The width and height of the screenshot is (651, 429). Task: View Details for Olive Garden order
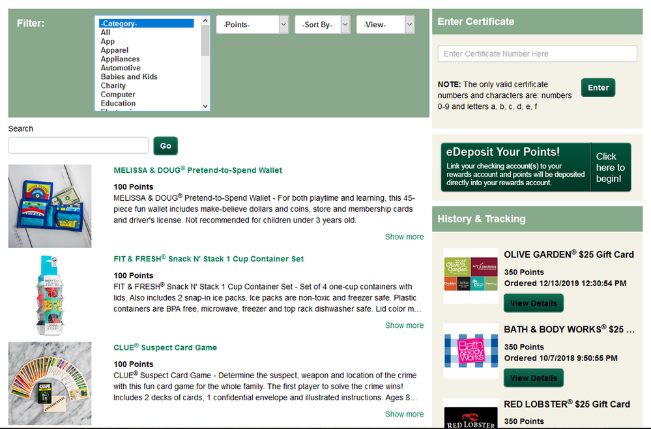pos(534,303)
